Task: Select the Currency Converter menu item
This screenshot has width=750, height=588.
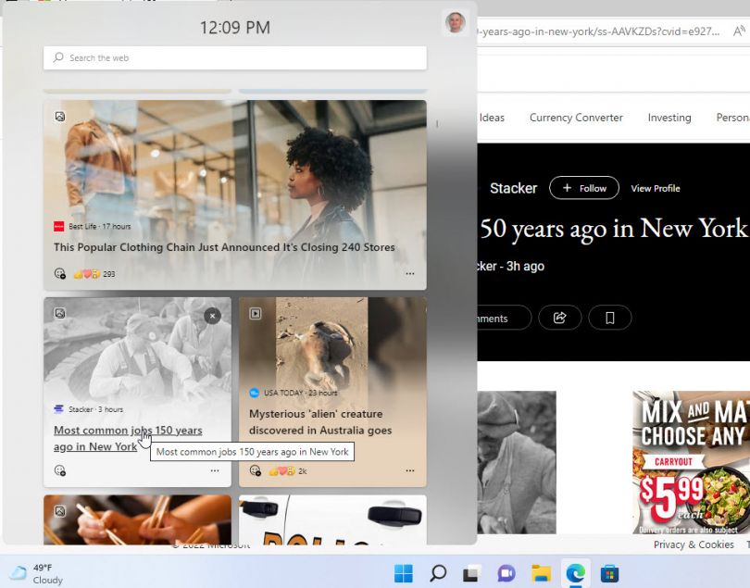Action: pyautogui.click(x=575, y=118)
